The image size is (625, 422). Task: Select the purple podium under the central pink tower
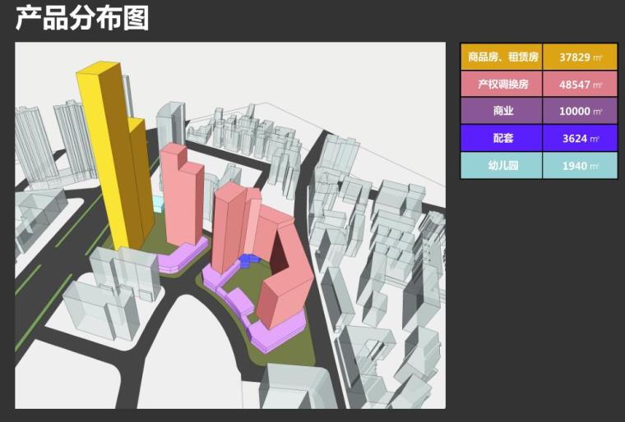point(183,258)
